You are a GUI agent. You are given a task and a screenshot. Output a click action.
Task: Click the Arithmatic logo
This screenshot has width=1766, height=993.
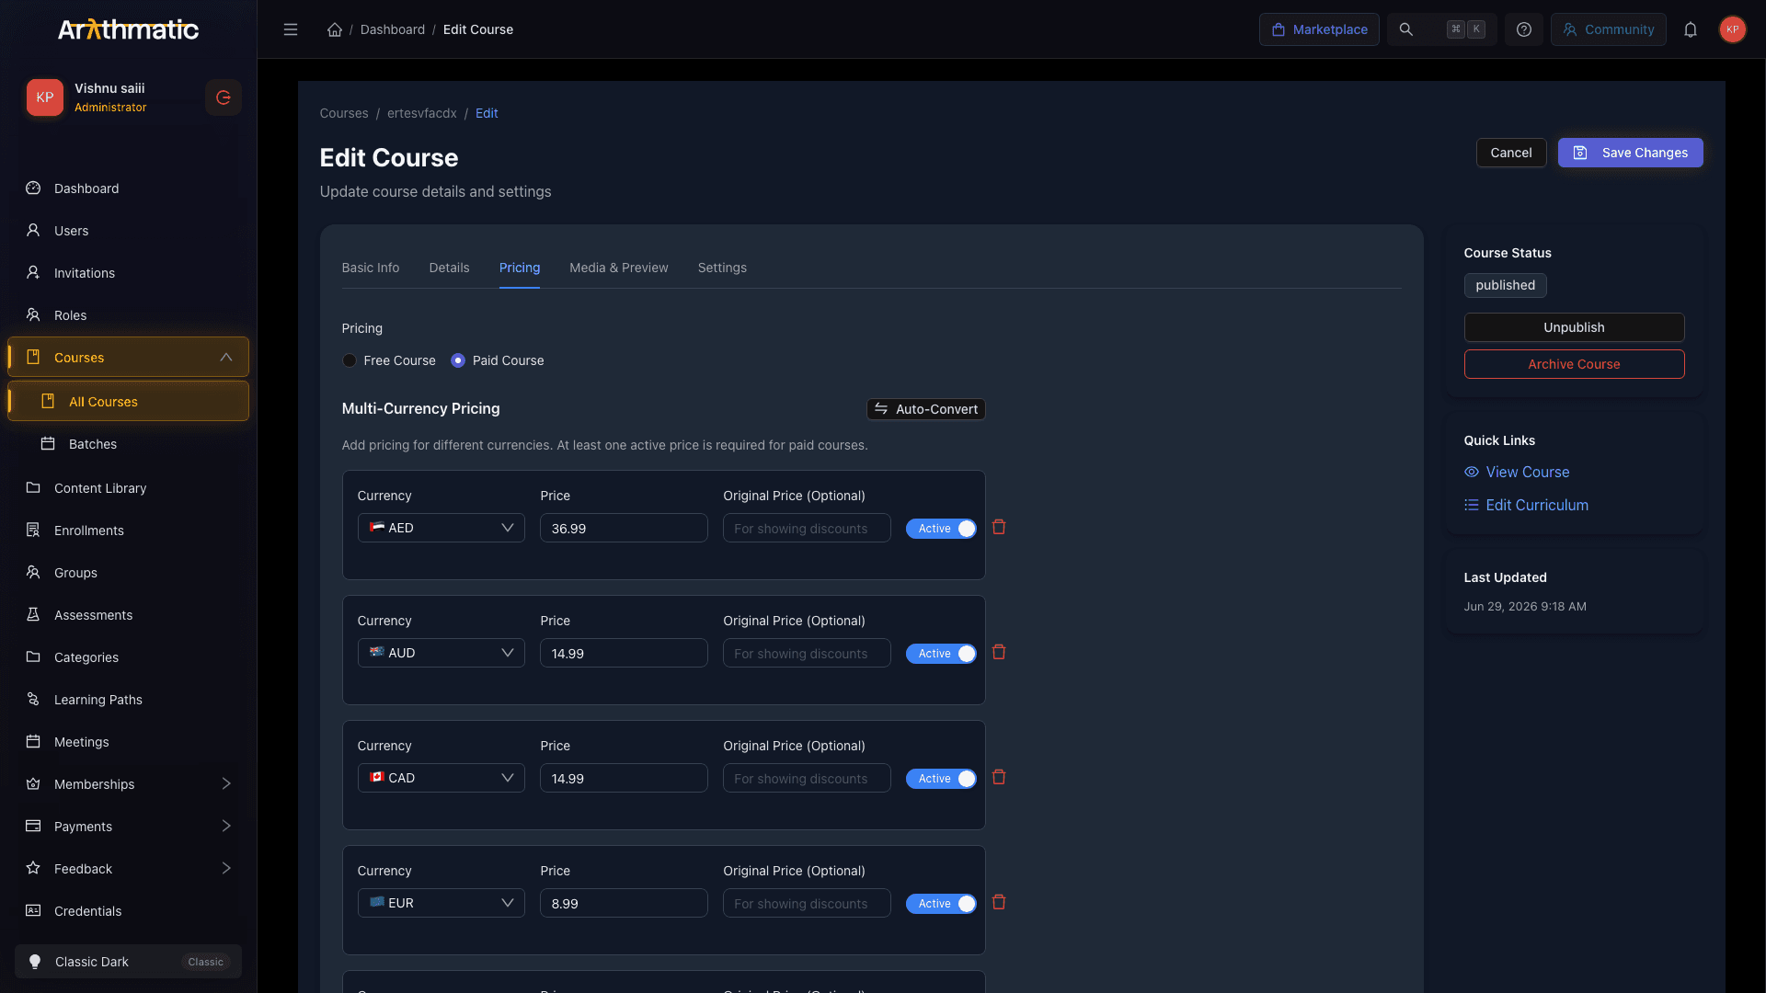click(x=128, y=29)
